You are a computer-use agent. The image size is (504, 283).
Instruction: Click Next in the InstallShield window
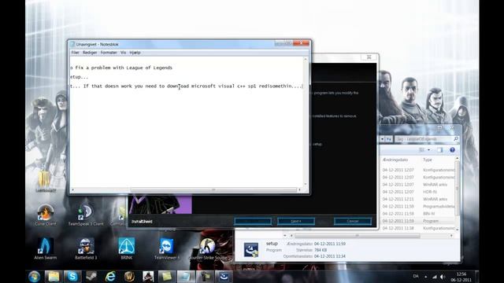click(x=296, y=221)
